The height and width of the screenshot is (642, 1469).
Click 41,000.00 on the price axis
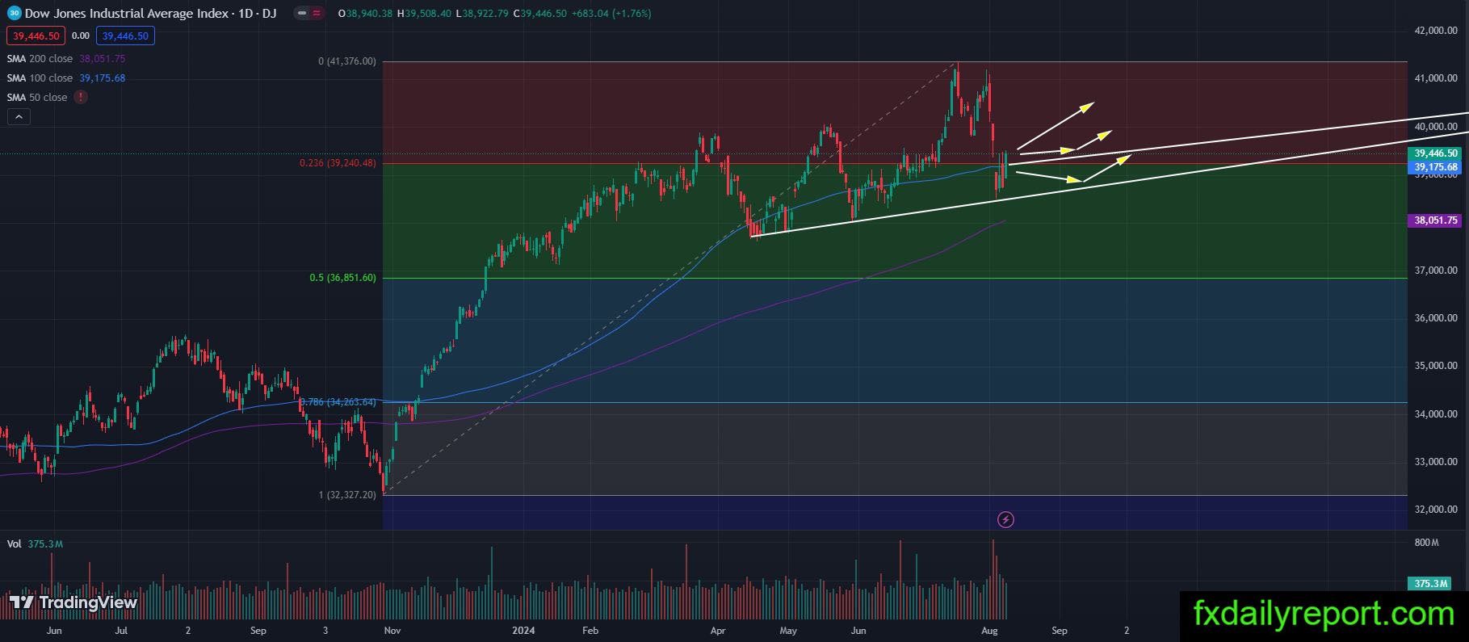click(x=1436, y=78)
